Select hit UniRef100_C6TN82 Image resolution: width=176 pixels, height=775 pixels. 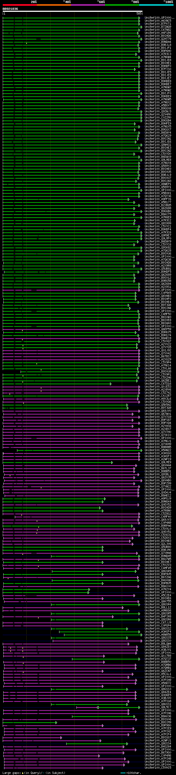[158, 30]
